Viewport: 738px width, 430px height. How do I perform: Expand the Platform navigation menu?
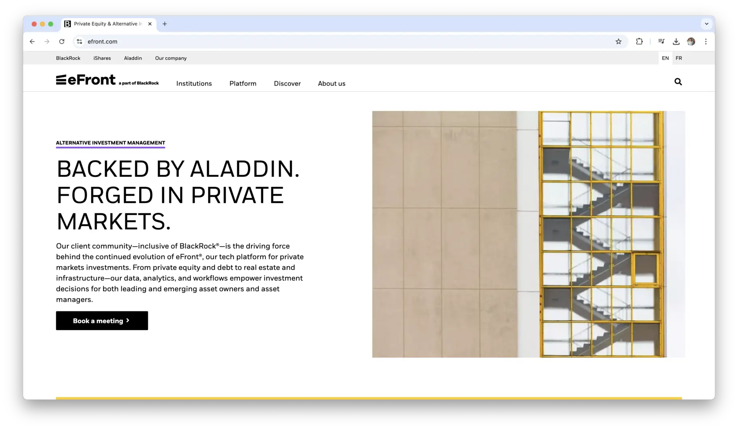click(243, 84)
